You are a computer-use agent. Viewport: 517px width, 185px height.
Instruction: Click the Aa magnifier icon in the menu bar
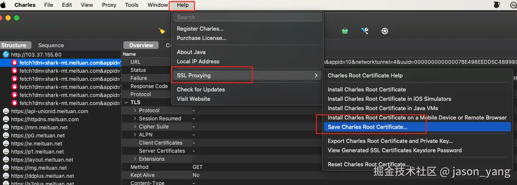[x=513, y=5]
